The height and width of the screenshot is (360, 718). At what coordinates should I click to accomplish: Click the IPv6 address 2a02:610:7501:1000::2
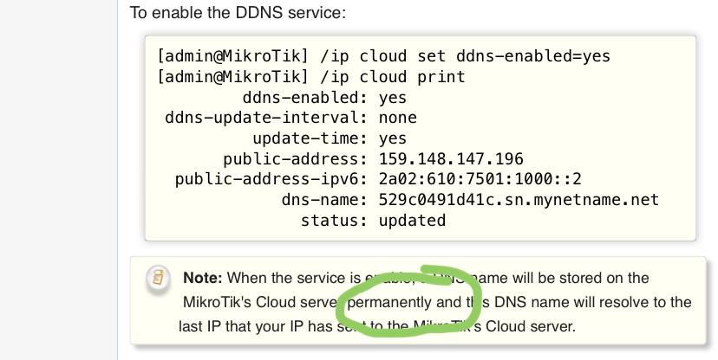[x=480, y=179]
